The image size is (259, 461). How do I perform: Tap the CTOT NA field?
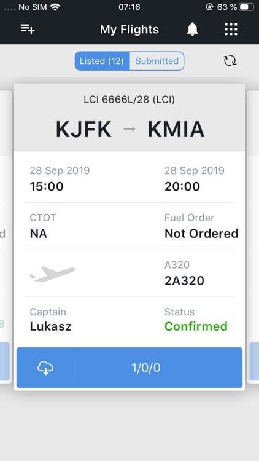pos(43,226)
